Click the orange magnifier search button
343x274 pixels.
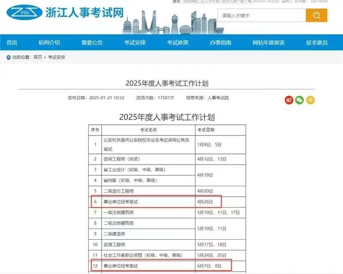pyautogui.click(x=316, y=15)
